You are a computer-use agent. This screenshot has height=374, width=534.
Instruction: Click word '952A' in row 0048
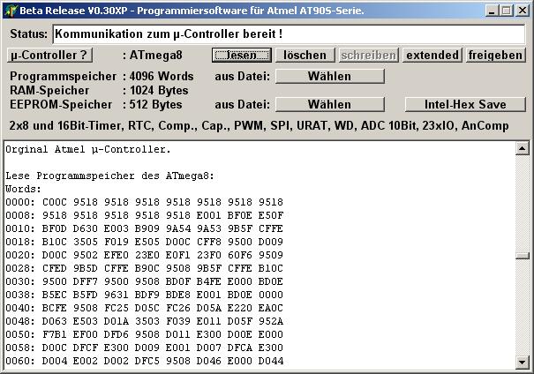pyautogui.click(x=271, y=322)
